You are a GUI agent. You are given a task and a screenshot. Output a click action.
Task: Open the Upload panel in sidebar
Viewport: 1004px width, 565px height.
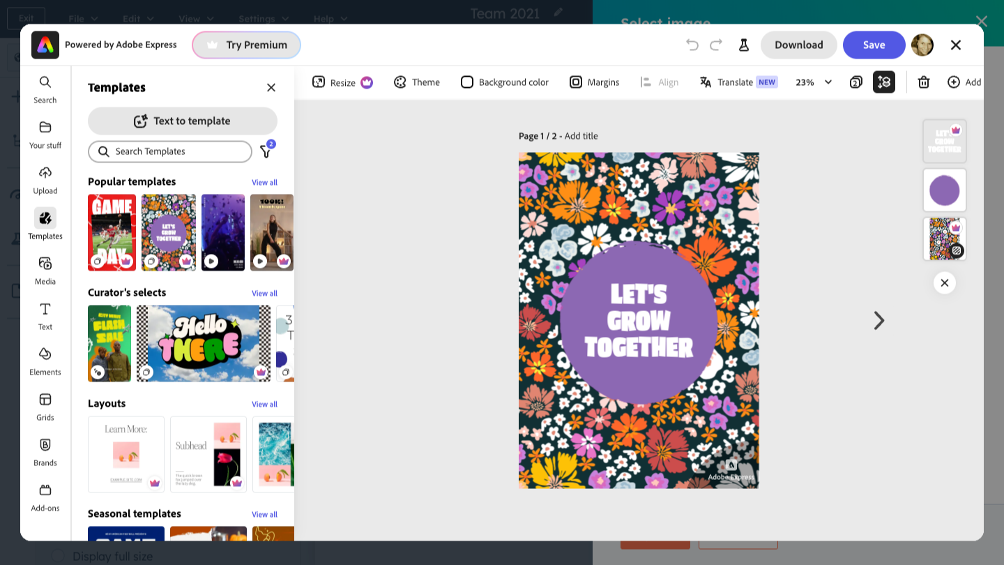(45, 180)
